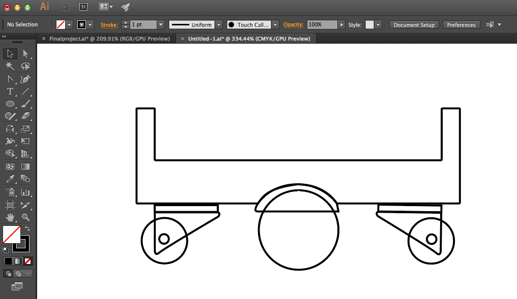Set paint mode to Gradient

(18, 261)
